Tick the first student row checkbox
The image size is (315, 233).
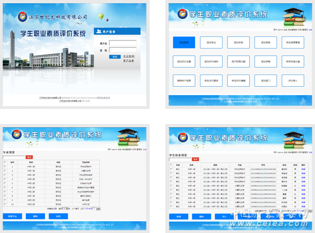point(171,169)
